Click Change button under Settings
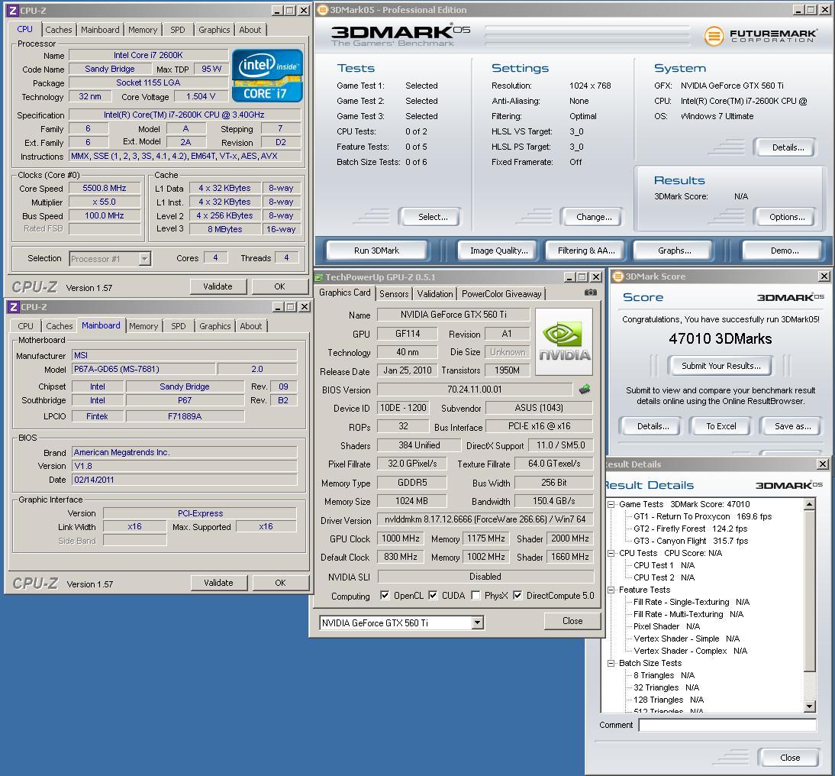 click(593, 217)
